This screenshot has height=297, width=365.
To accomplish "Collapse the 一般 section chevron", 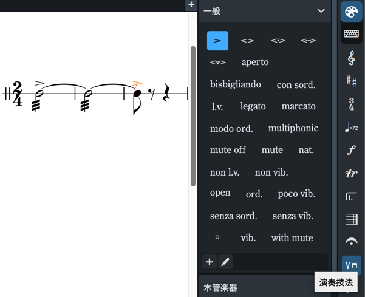I will click(321, 11).
